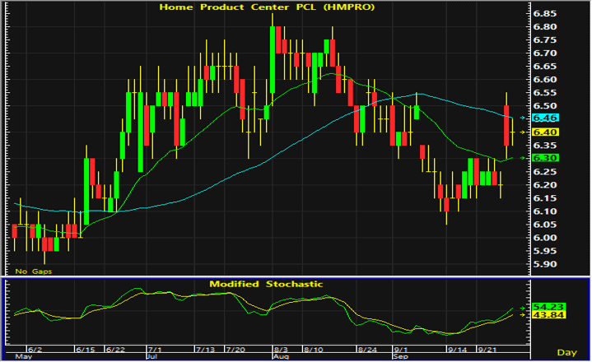The height and width of the screenshot is (362, 592).
Task: Click the 6.60 price axis label
Action: tap(545, 80)
